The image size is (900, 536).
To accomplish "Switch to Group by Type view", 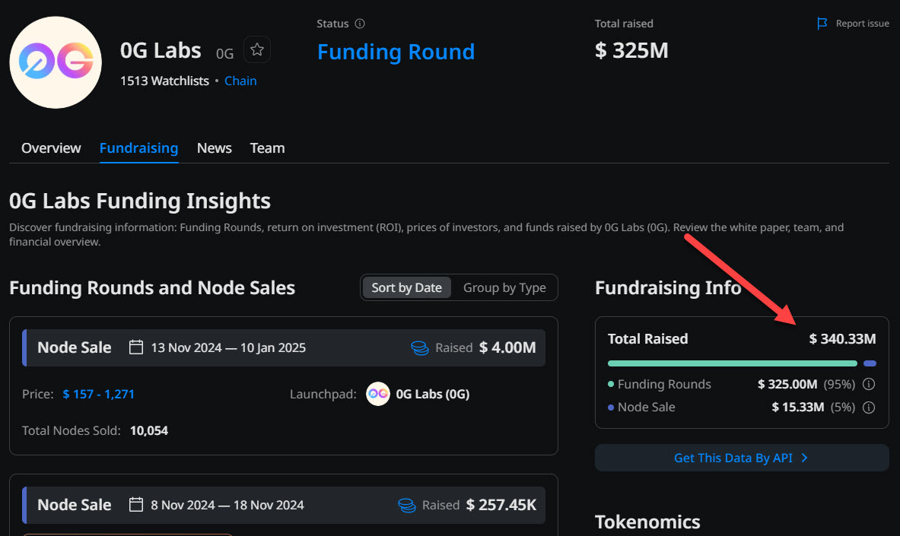I will [x=504, y=287].
